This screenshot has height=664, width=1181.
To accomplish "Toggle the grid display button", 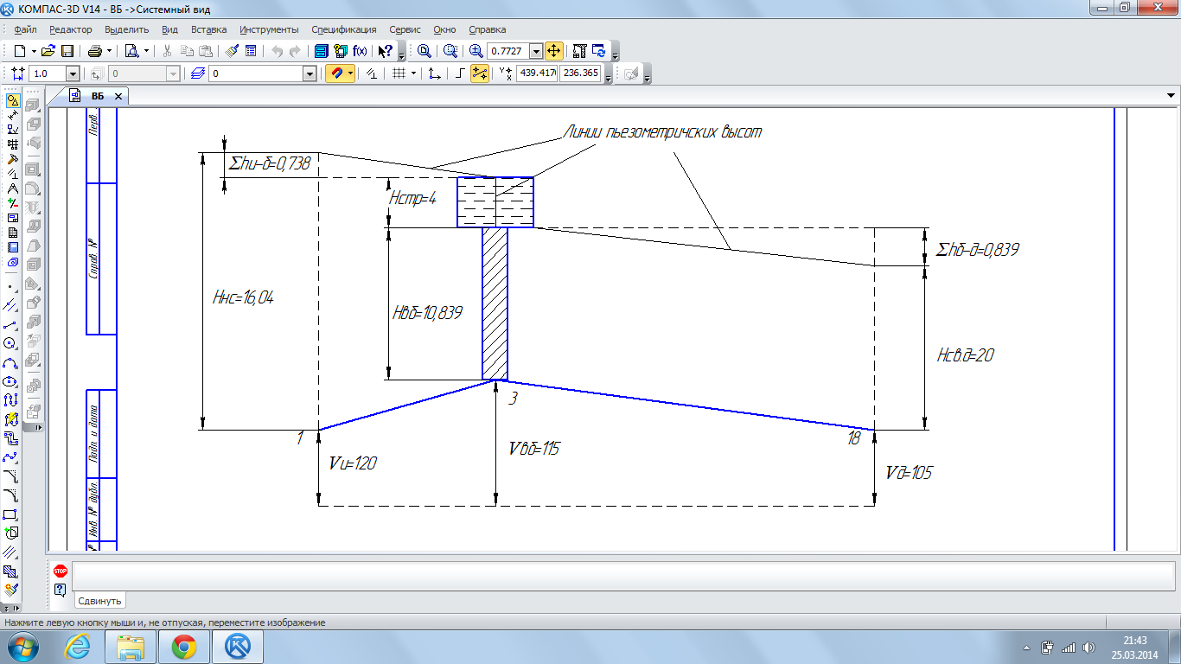I will 399,74.
